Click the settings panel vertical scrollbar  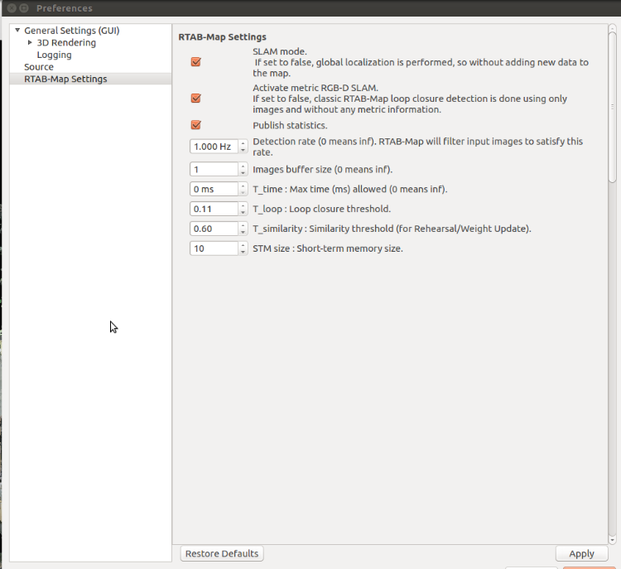613,108
